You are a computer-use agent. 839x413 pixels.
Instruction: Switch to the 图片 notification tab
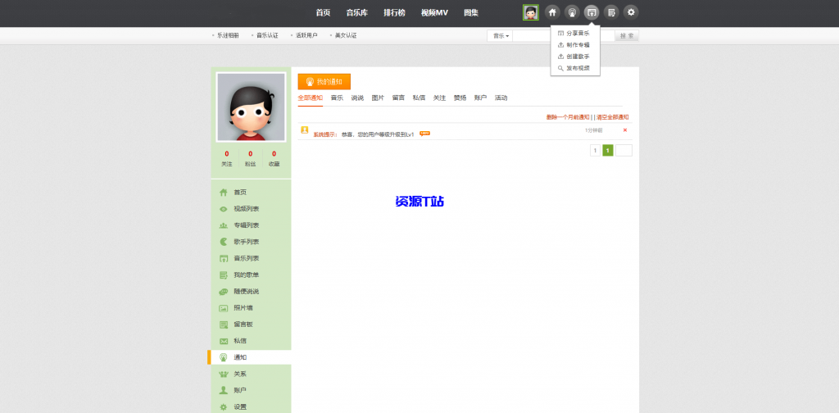tap(378, 98)
